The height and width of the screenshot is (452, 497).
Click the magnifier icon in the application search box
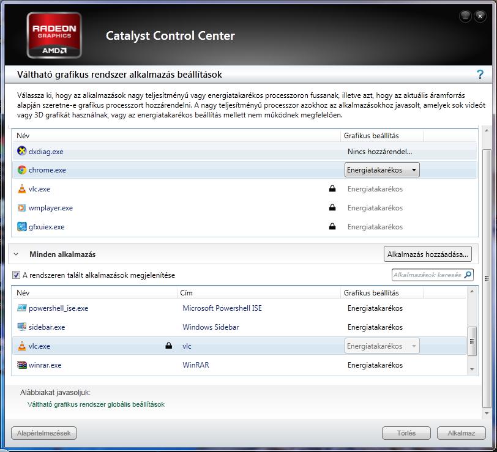click(468, 275)
